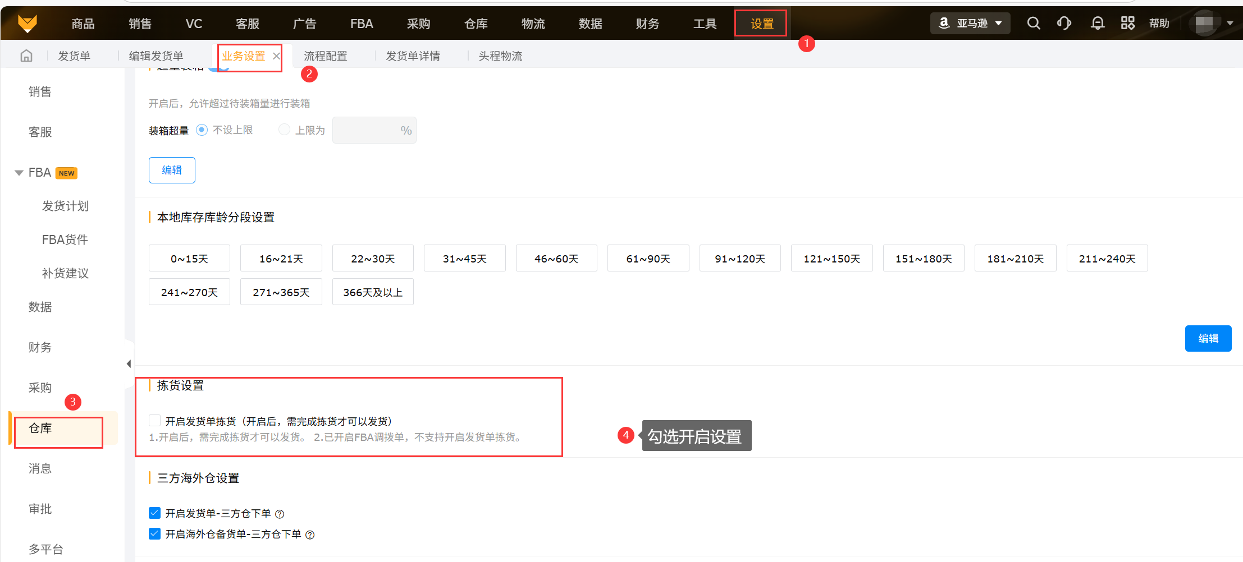Screen dimensions: 1243x562
Task: Open the 销售 top menu
Action: click(140, 24)
